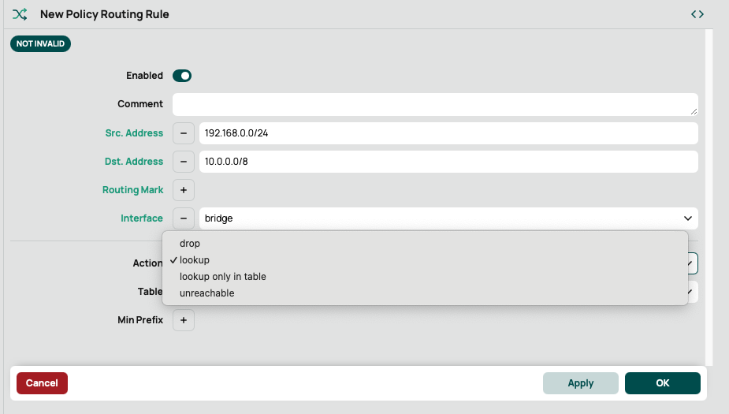Choose drop from the Action list
729x414 pixels.
[425, 244]
